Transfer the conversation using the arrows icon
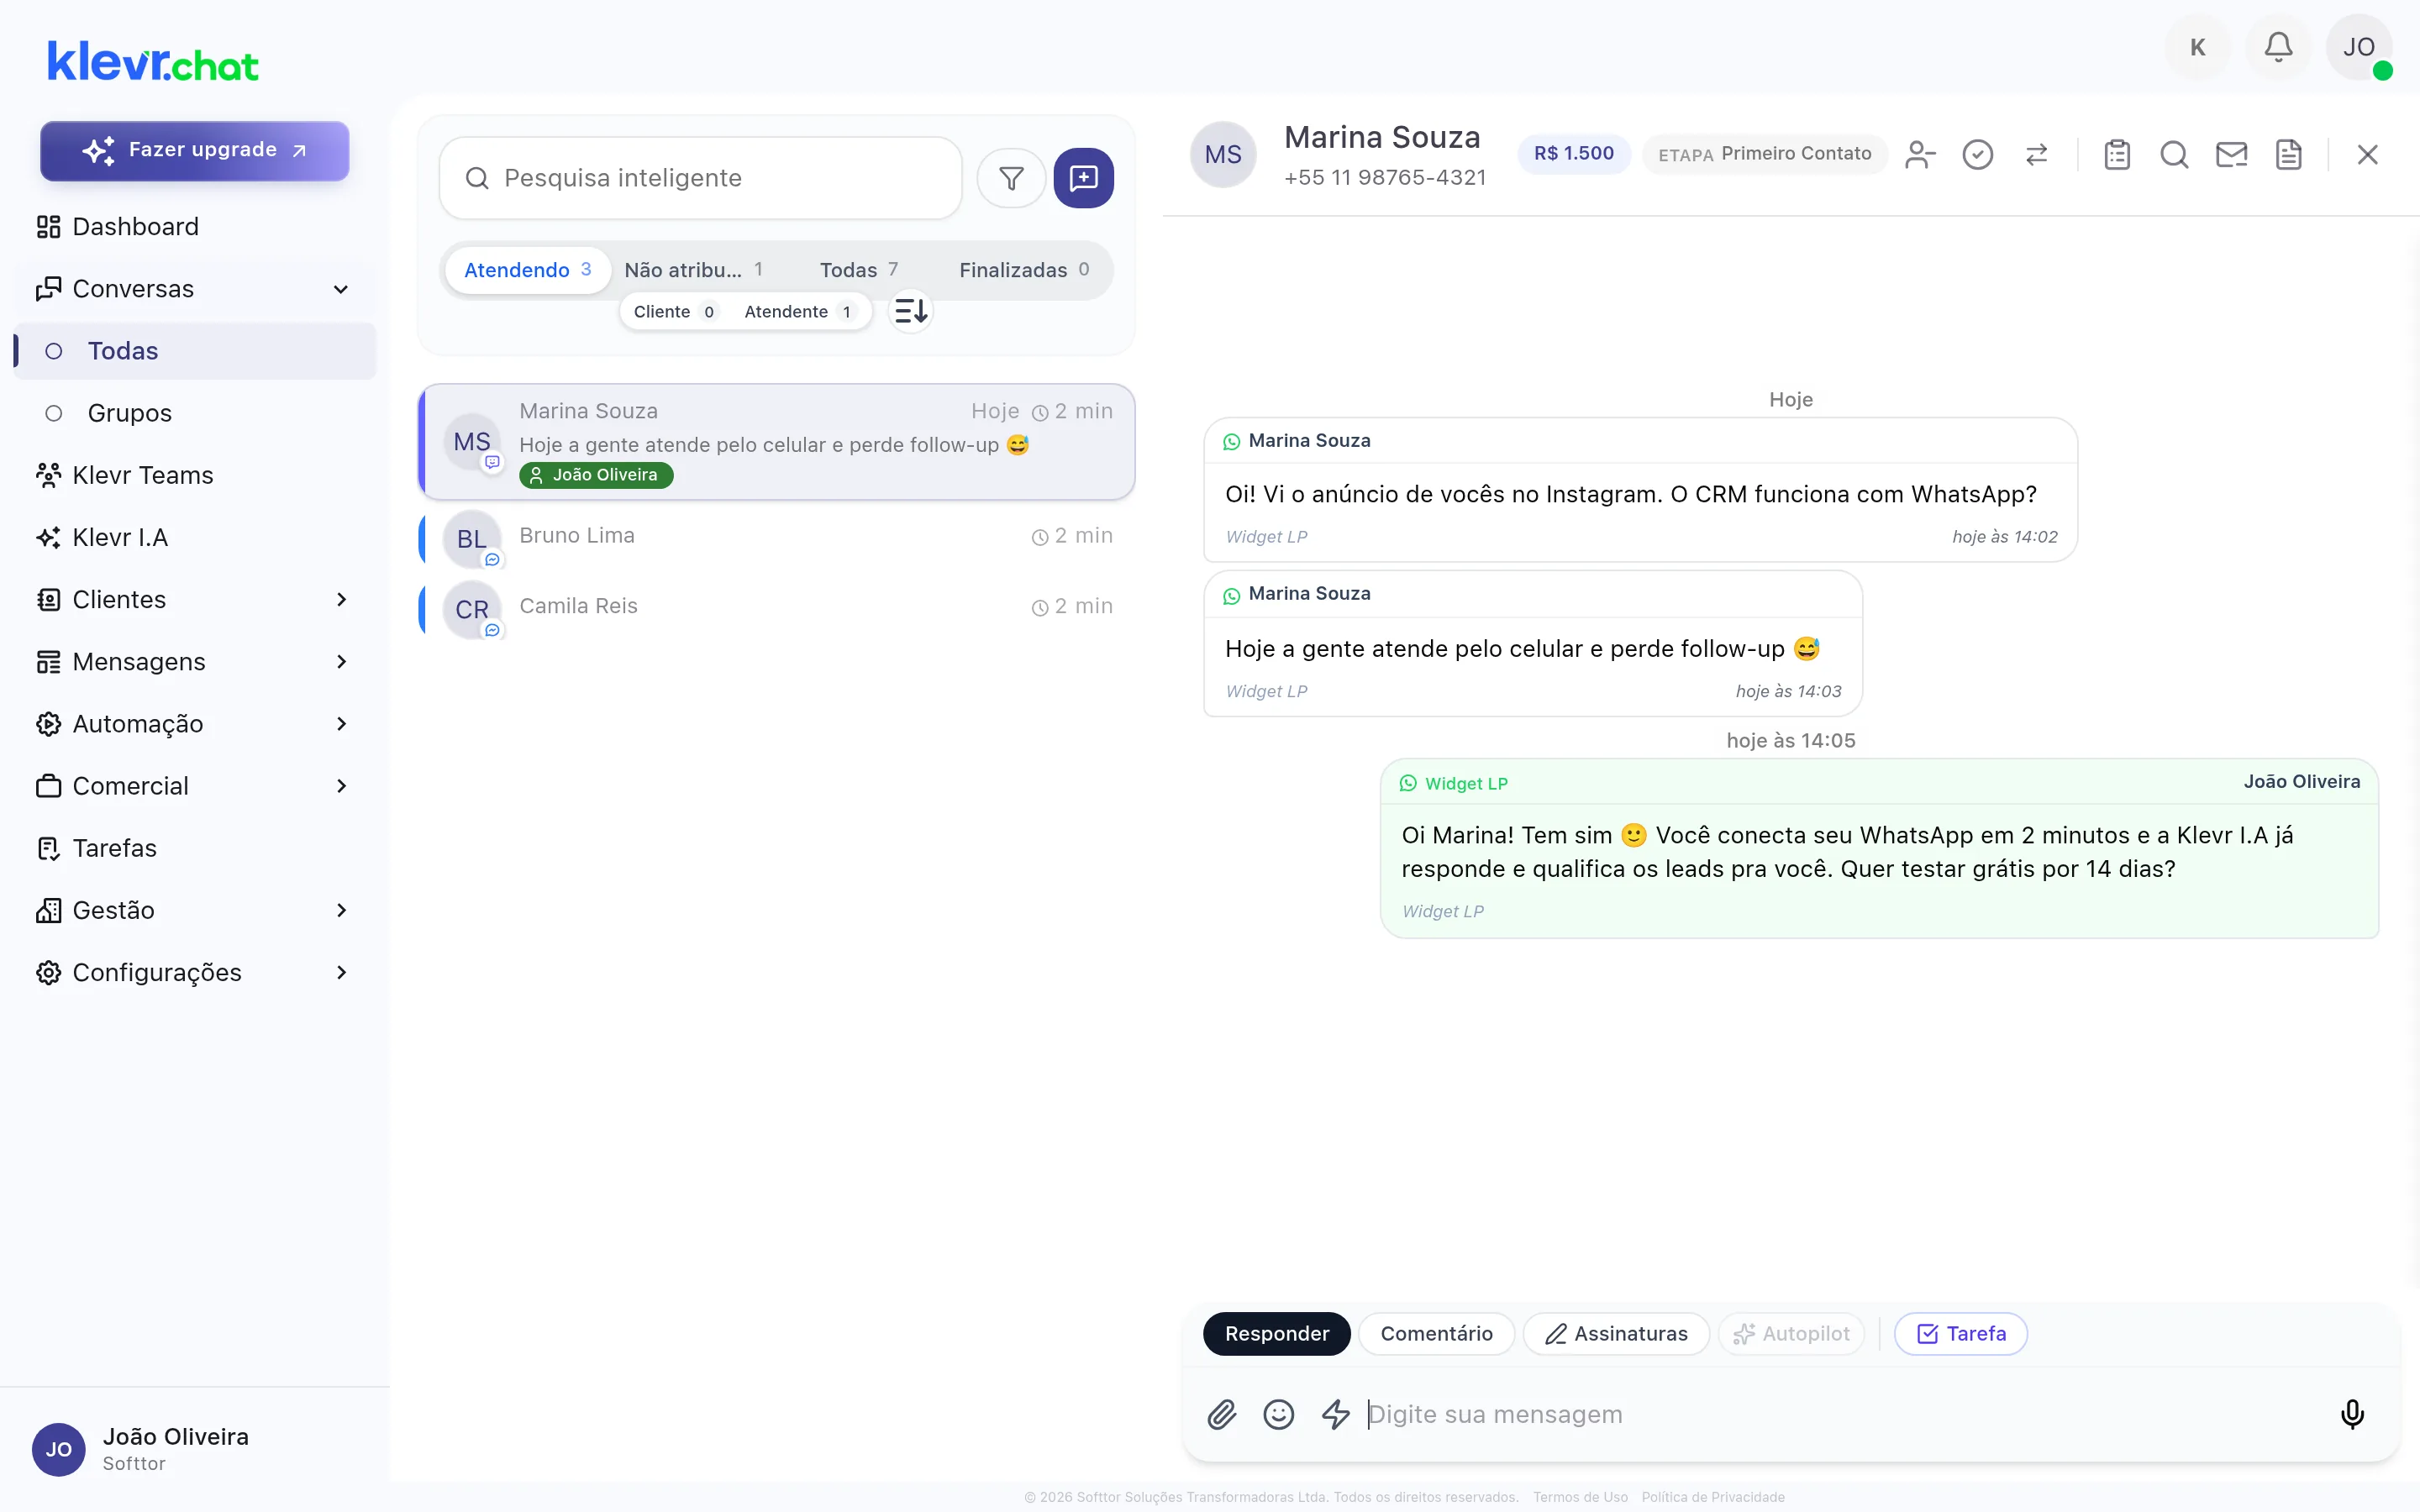This screenshot has height=1512, width=2420. [x=2036, y=155]
